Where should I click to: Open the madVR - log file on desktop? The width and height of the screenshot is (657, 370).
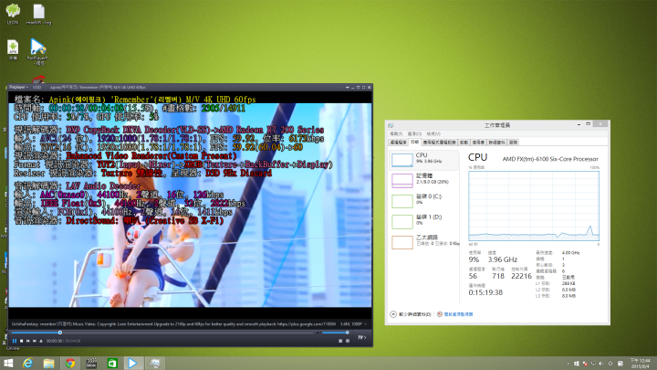click(39, 14)
